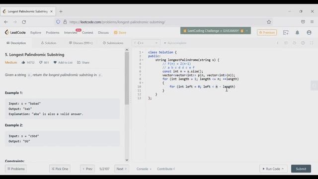This screenshot has width=318, height=179.
Task: Click the Contribute link
Action: click(x=165, y=169)
